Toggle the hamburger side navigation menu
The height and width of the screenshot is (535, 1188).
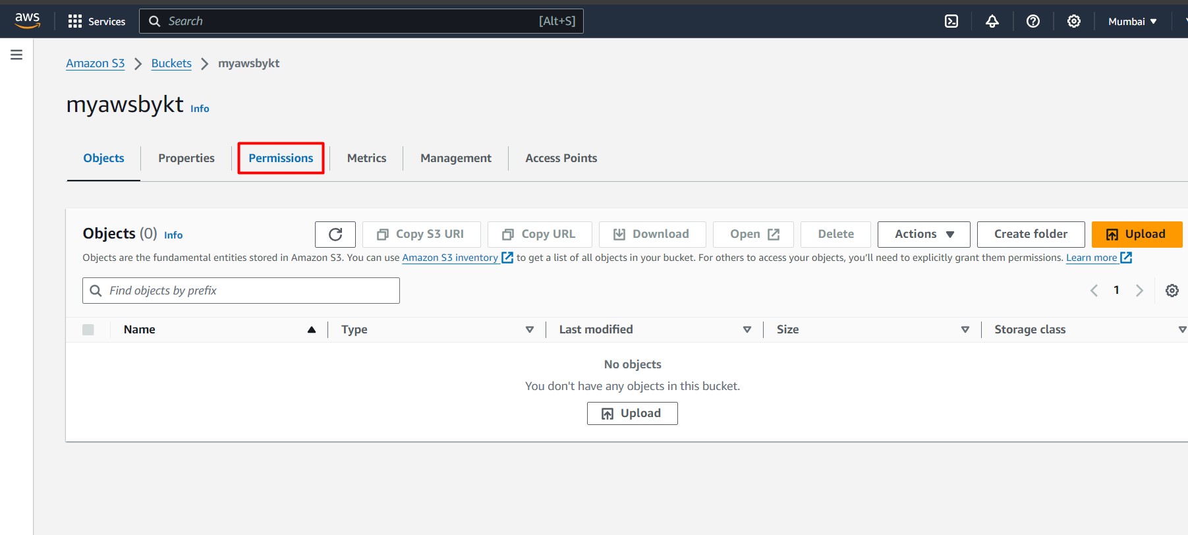tap(16, 55)
